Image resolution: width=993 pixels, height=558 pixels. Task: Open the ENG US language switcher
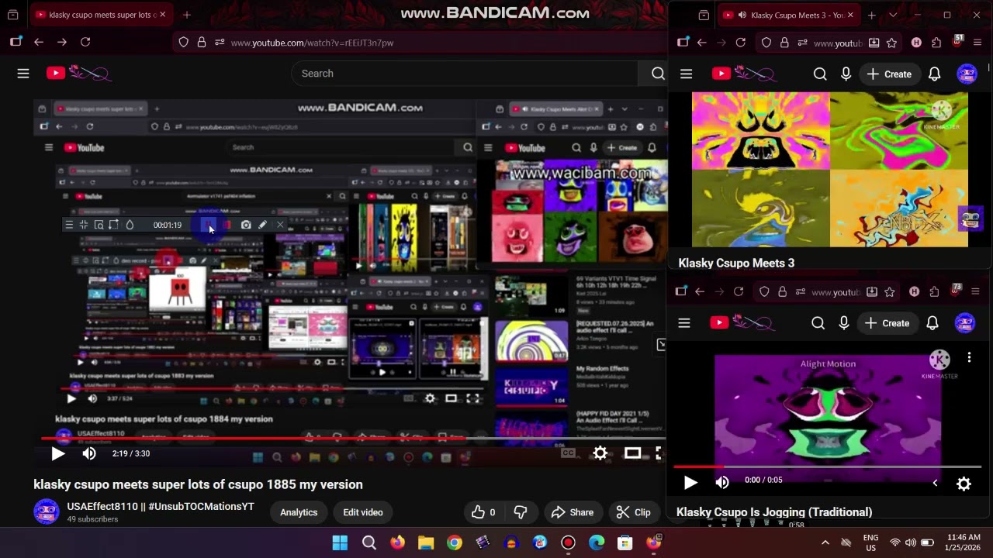(871, 542)
